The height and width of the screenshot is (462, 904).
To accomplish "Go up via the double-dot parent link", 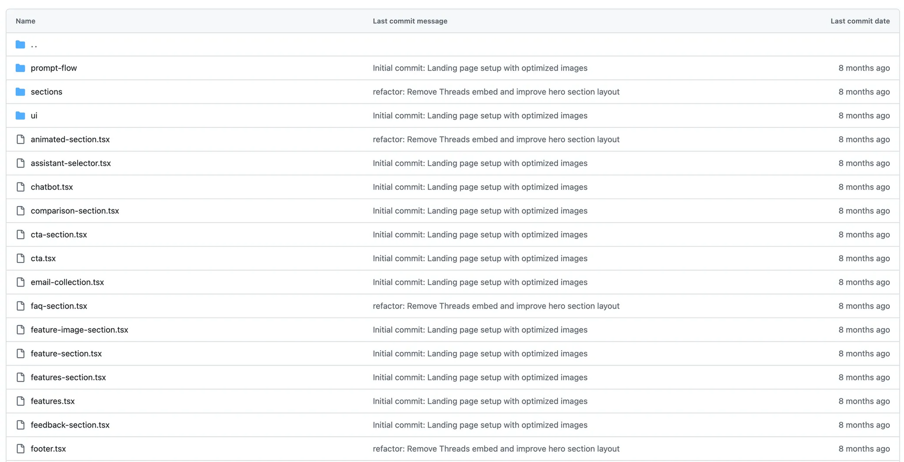I will tap(34, 45).
